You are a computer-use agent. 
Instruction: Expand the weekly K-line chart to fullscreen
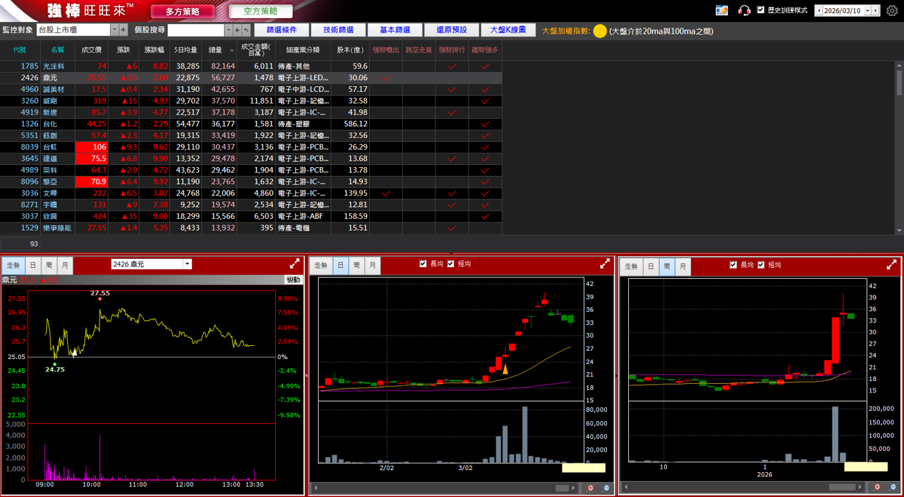click(x=892, y=264)
